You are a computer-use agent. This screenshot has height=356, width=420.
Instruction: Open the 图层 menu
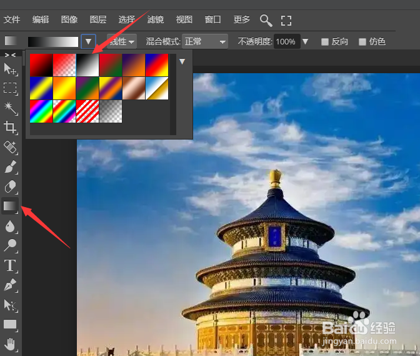[x=98, y=19]
